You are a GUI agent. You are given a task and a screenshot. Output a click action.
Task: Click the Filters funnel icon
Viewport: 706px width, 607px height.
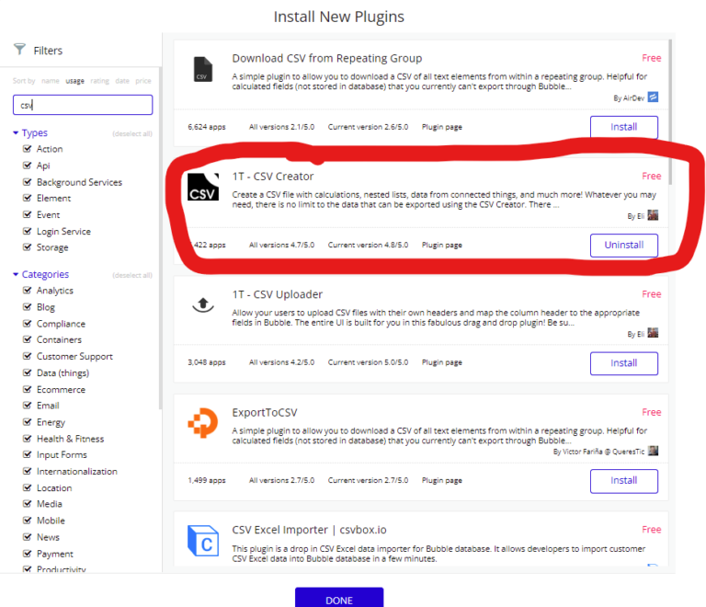coord(19,50)
